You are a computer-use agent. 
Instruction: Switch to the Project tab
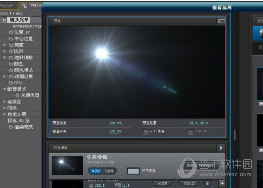coord(8,6)
